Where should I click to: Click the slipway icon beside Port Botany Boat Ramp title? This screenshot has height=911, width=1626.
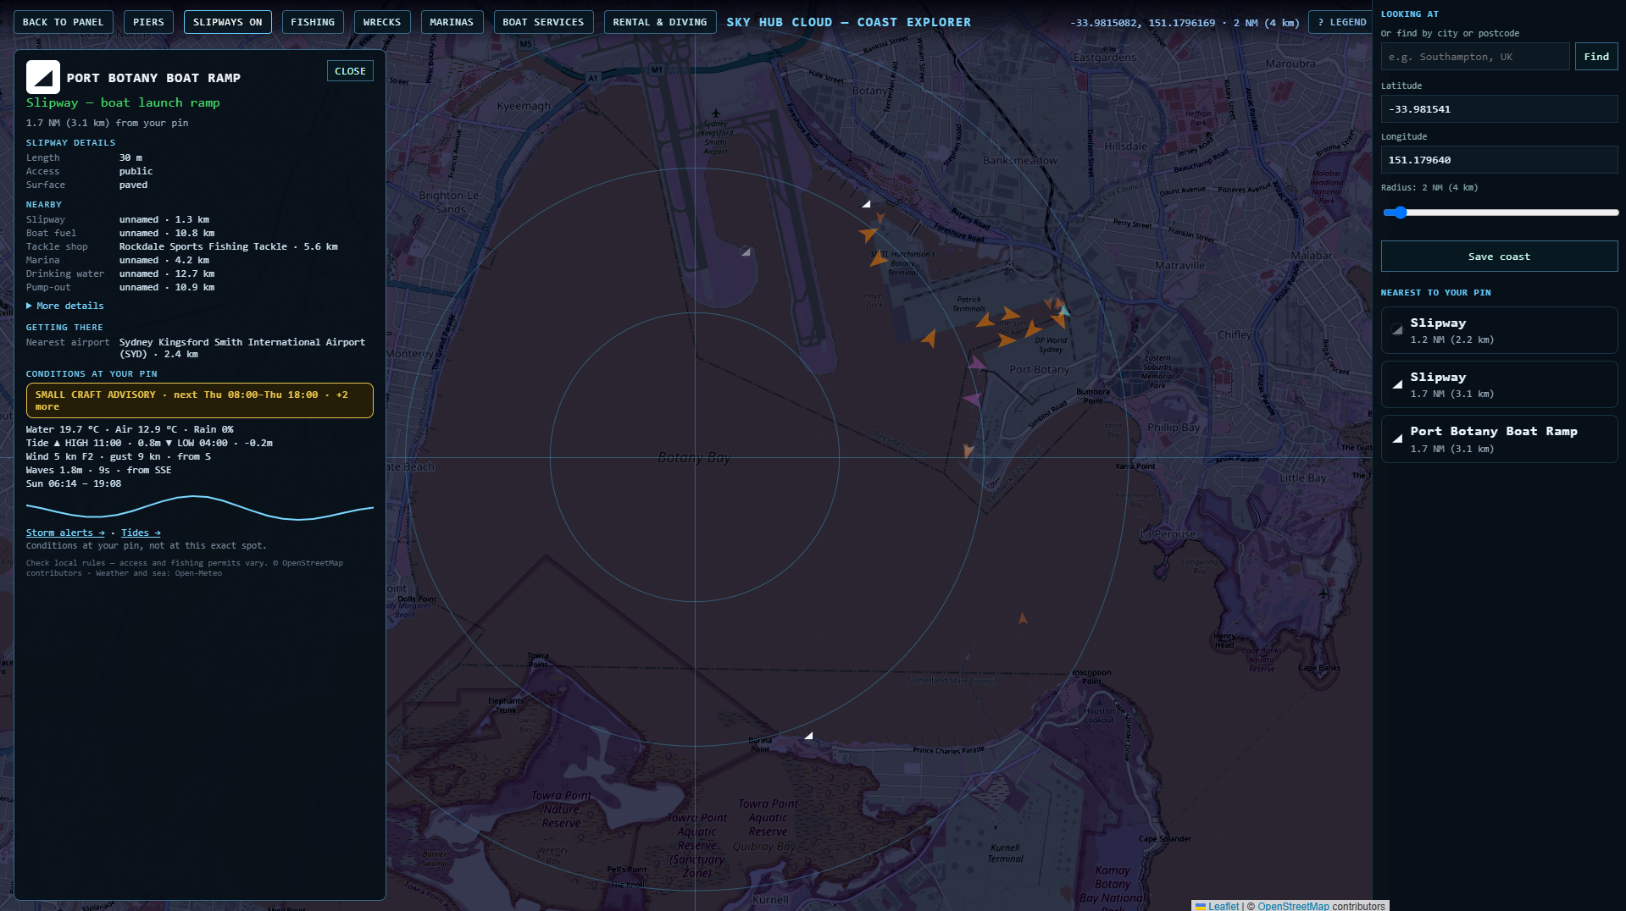43,77
